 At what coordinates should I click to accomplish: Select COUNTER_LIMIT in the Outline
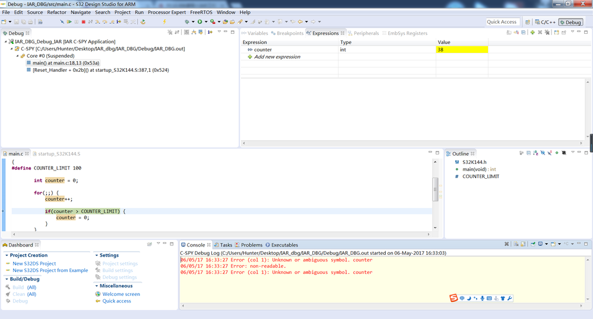coord(481,176)
